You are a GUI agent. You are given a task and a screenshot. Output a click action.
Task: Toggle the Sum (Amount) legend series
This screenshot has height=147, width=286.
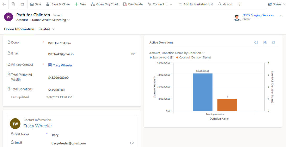(x=162, y=58)
